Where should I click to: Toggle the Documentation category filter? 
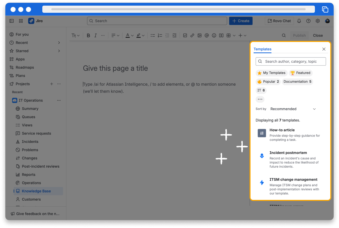coord(297,82)
